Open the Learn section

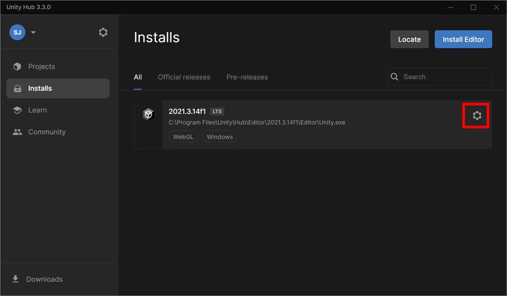(58, 110)
